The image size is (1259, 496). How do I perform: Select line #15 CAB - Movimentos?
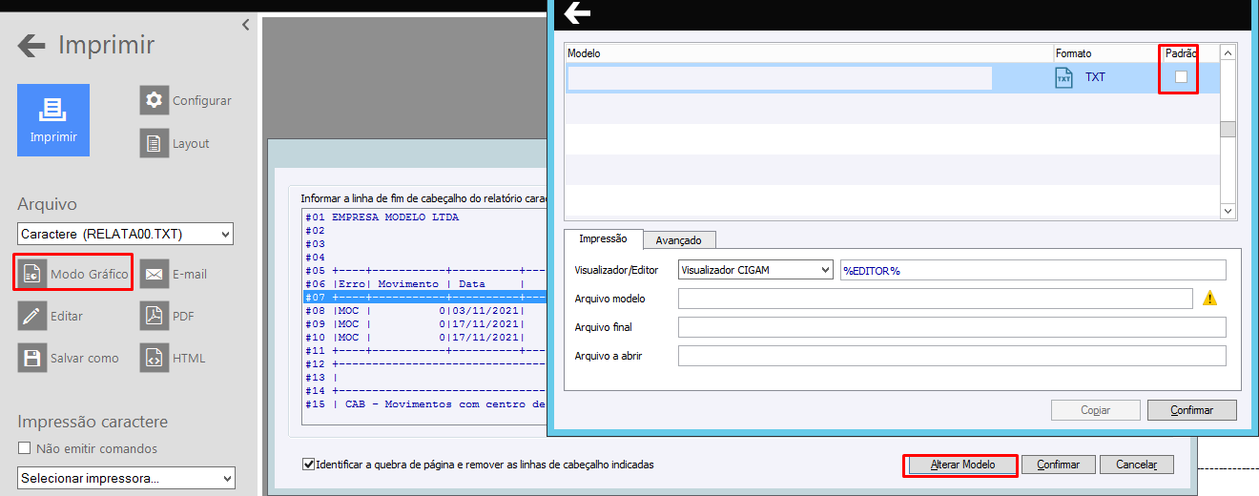pos(423,403)
